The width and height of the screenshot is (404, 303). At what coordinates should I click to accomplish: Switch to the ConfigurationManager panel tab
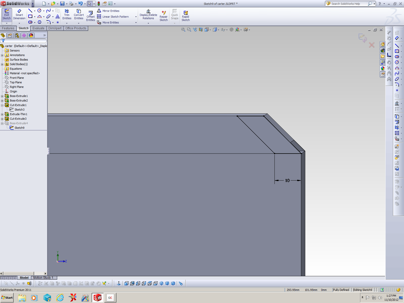click(17, 35)
